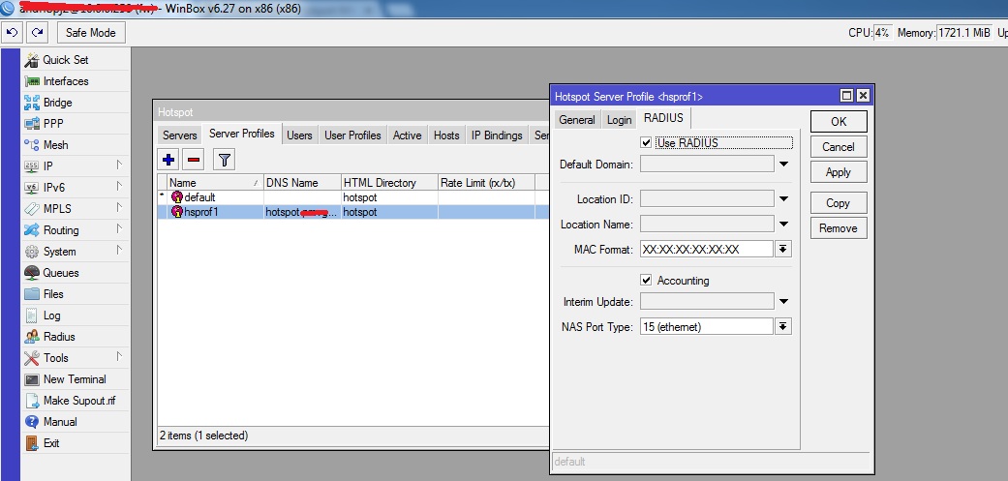Sort by Rate Limit (rx/tx) column
Screen dimensions: 1008x481
point(487,182)
